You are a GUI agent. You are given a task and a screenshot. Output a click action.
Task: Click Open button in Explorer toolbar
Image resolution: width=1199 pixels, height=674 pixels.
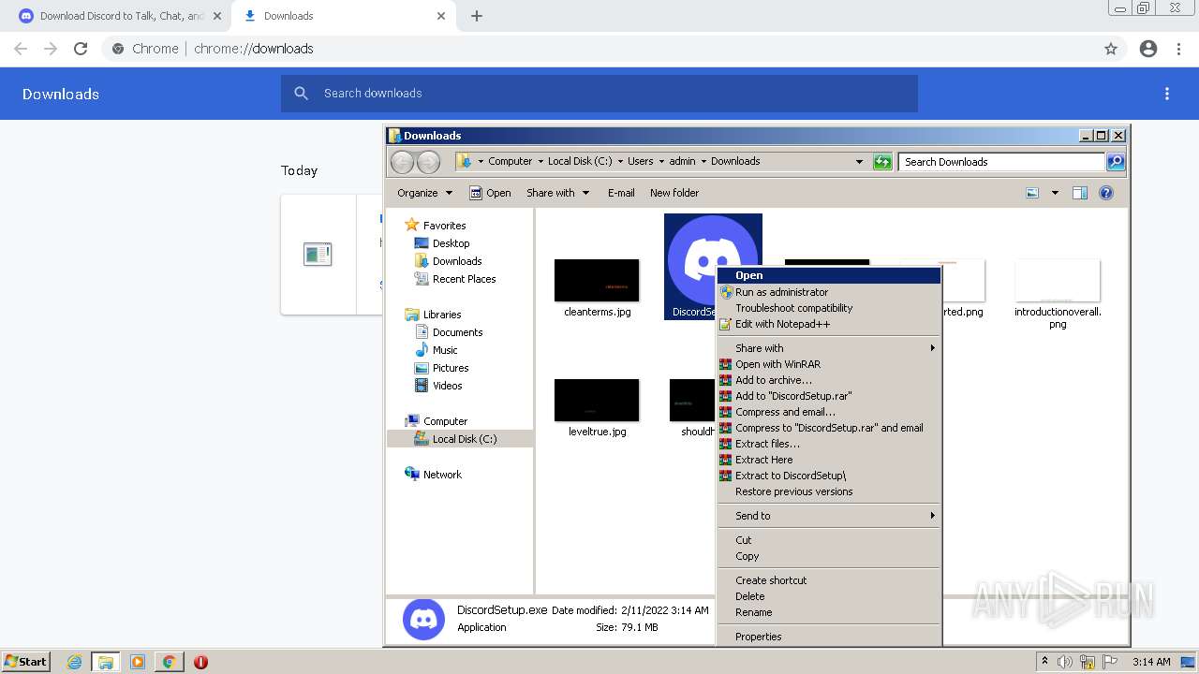click(x=490, y=193)
